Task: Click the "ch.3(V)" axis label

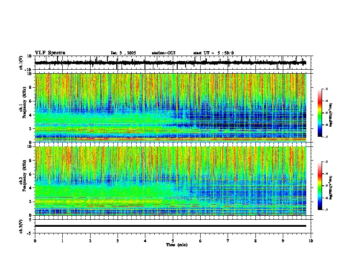Action: tap(21, 226)
